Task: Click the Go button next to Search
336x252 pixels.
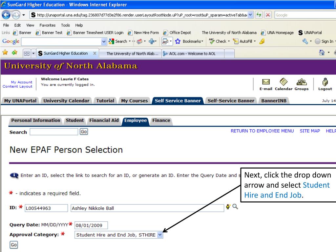Action: point(84,132)
